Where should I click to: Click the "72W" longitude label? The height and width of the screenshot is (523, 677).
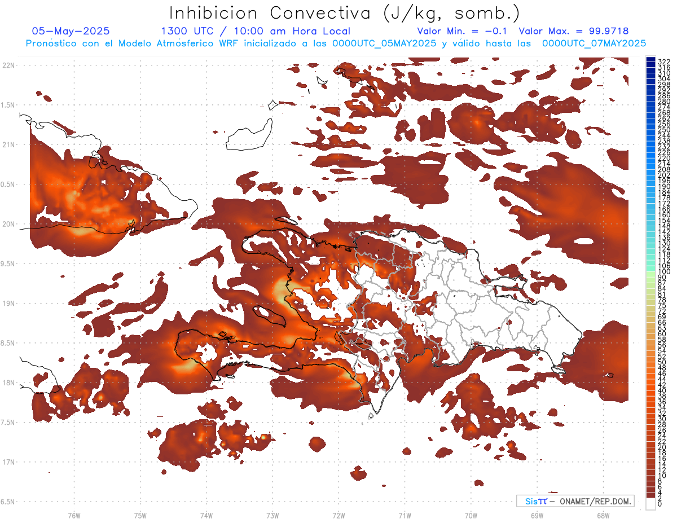338,515
